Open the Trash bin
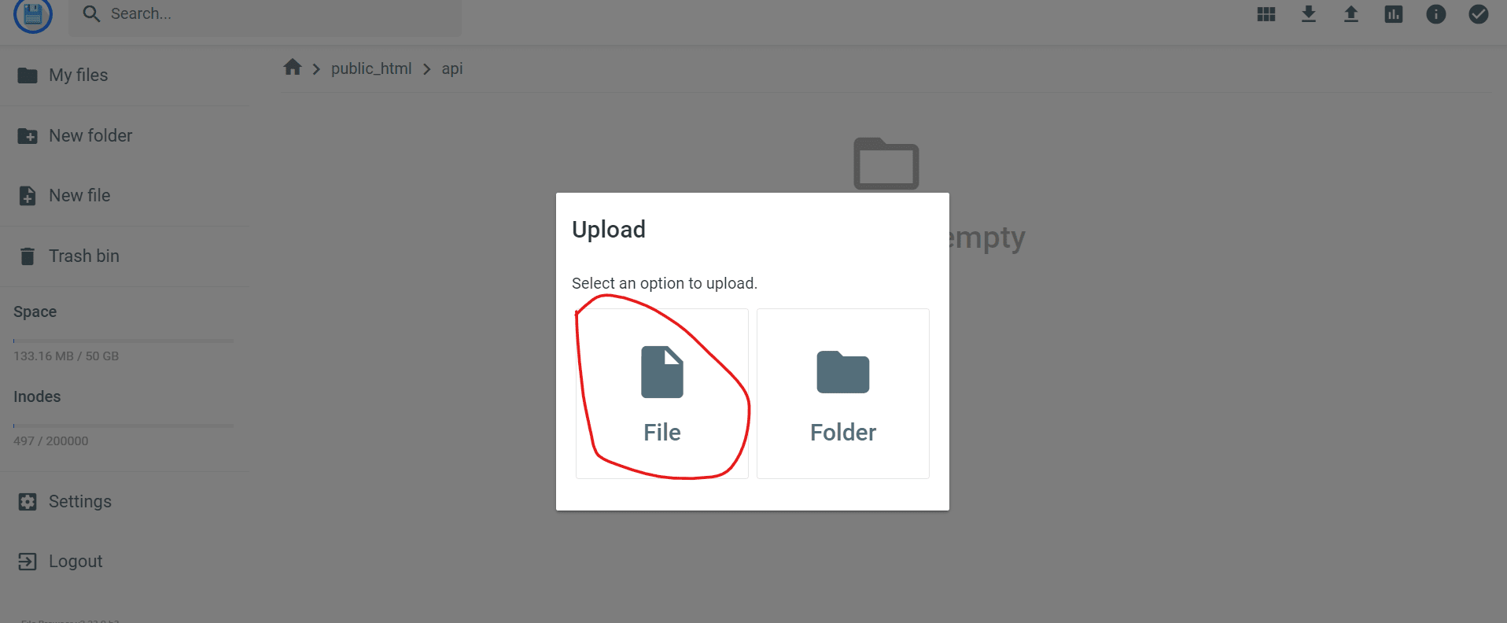Screen dimensions: 1507x623 pos(125,256)
